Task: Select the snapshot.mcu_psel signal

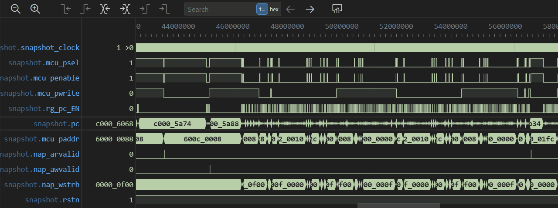Action: tap(44, 63)
